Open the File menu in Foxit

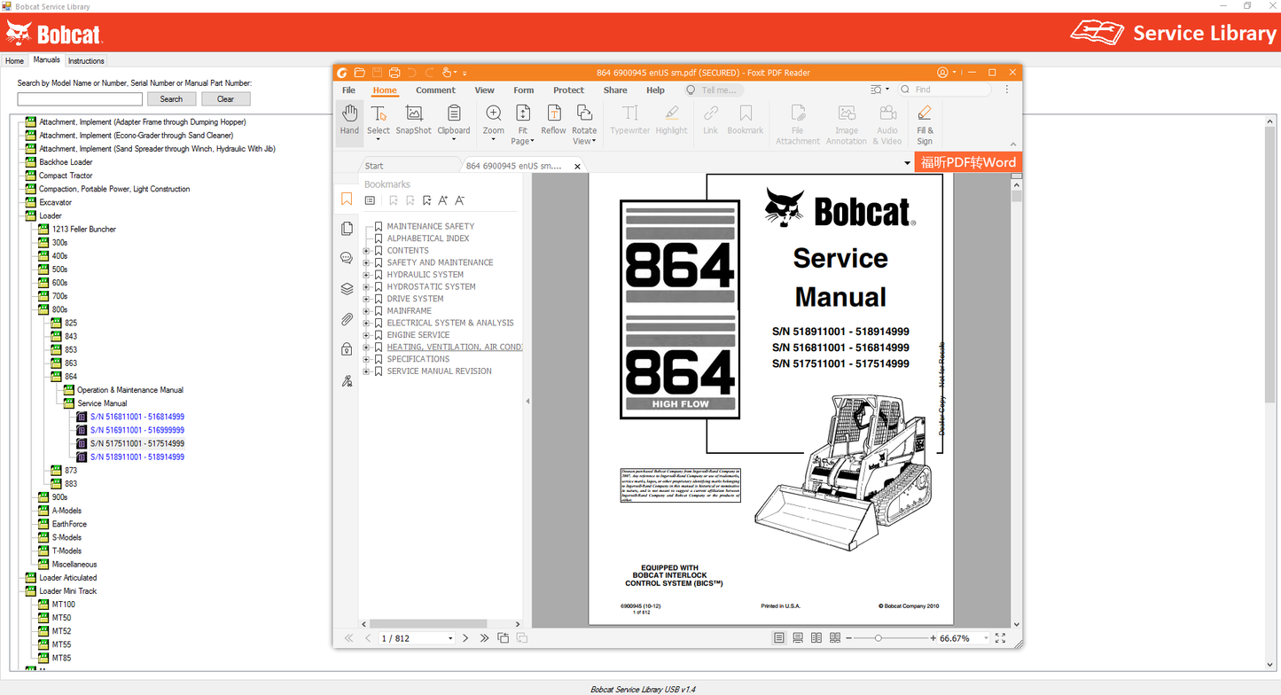348,90
